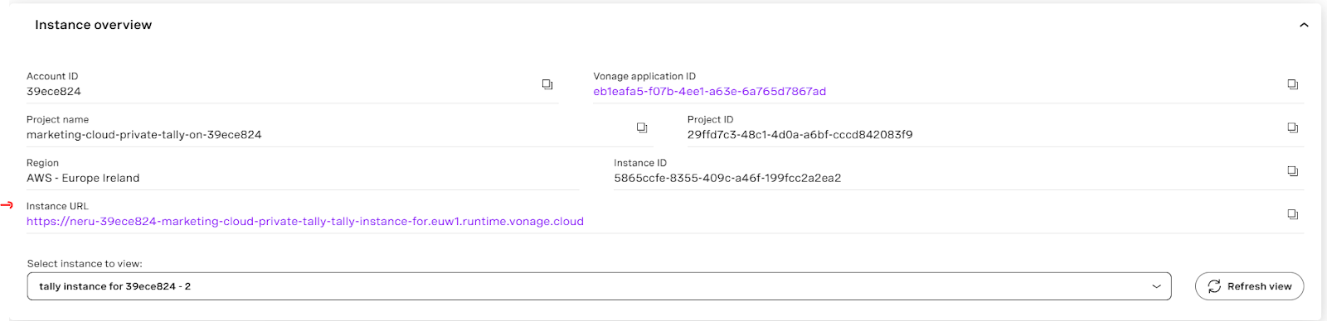The height and width of the screenshot is (321, 1327).
Task: Open the Instance URL runtime.vonage.cloud link
Action: (305, 222)
